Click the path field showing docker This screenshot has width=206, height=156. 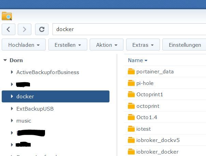129,29
